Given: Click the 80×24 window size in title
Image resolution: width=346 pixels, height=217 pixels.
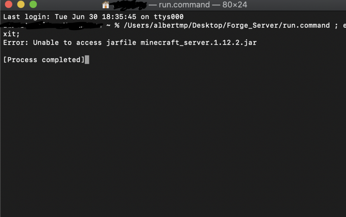Looking at the screenshot, I should coord(235,4).
